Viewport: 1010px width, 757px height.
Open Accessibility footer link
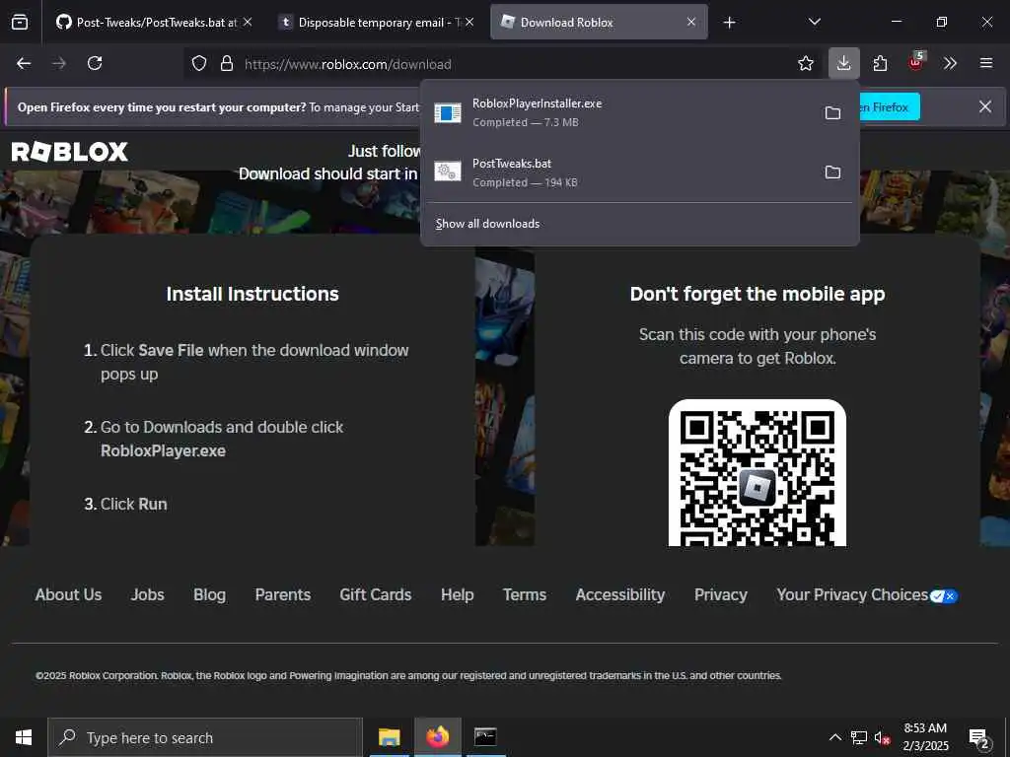click(620, 594)
